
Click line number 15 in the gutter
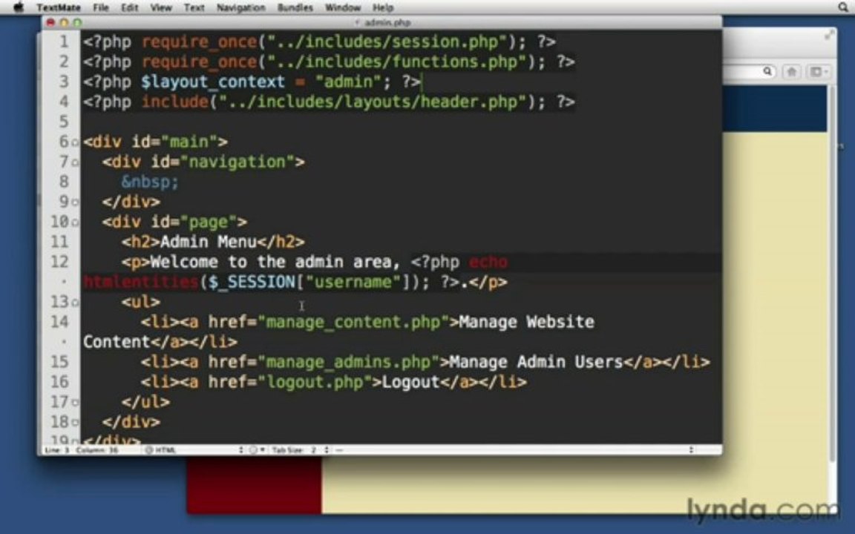tap(60, 363)
